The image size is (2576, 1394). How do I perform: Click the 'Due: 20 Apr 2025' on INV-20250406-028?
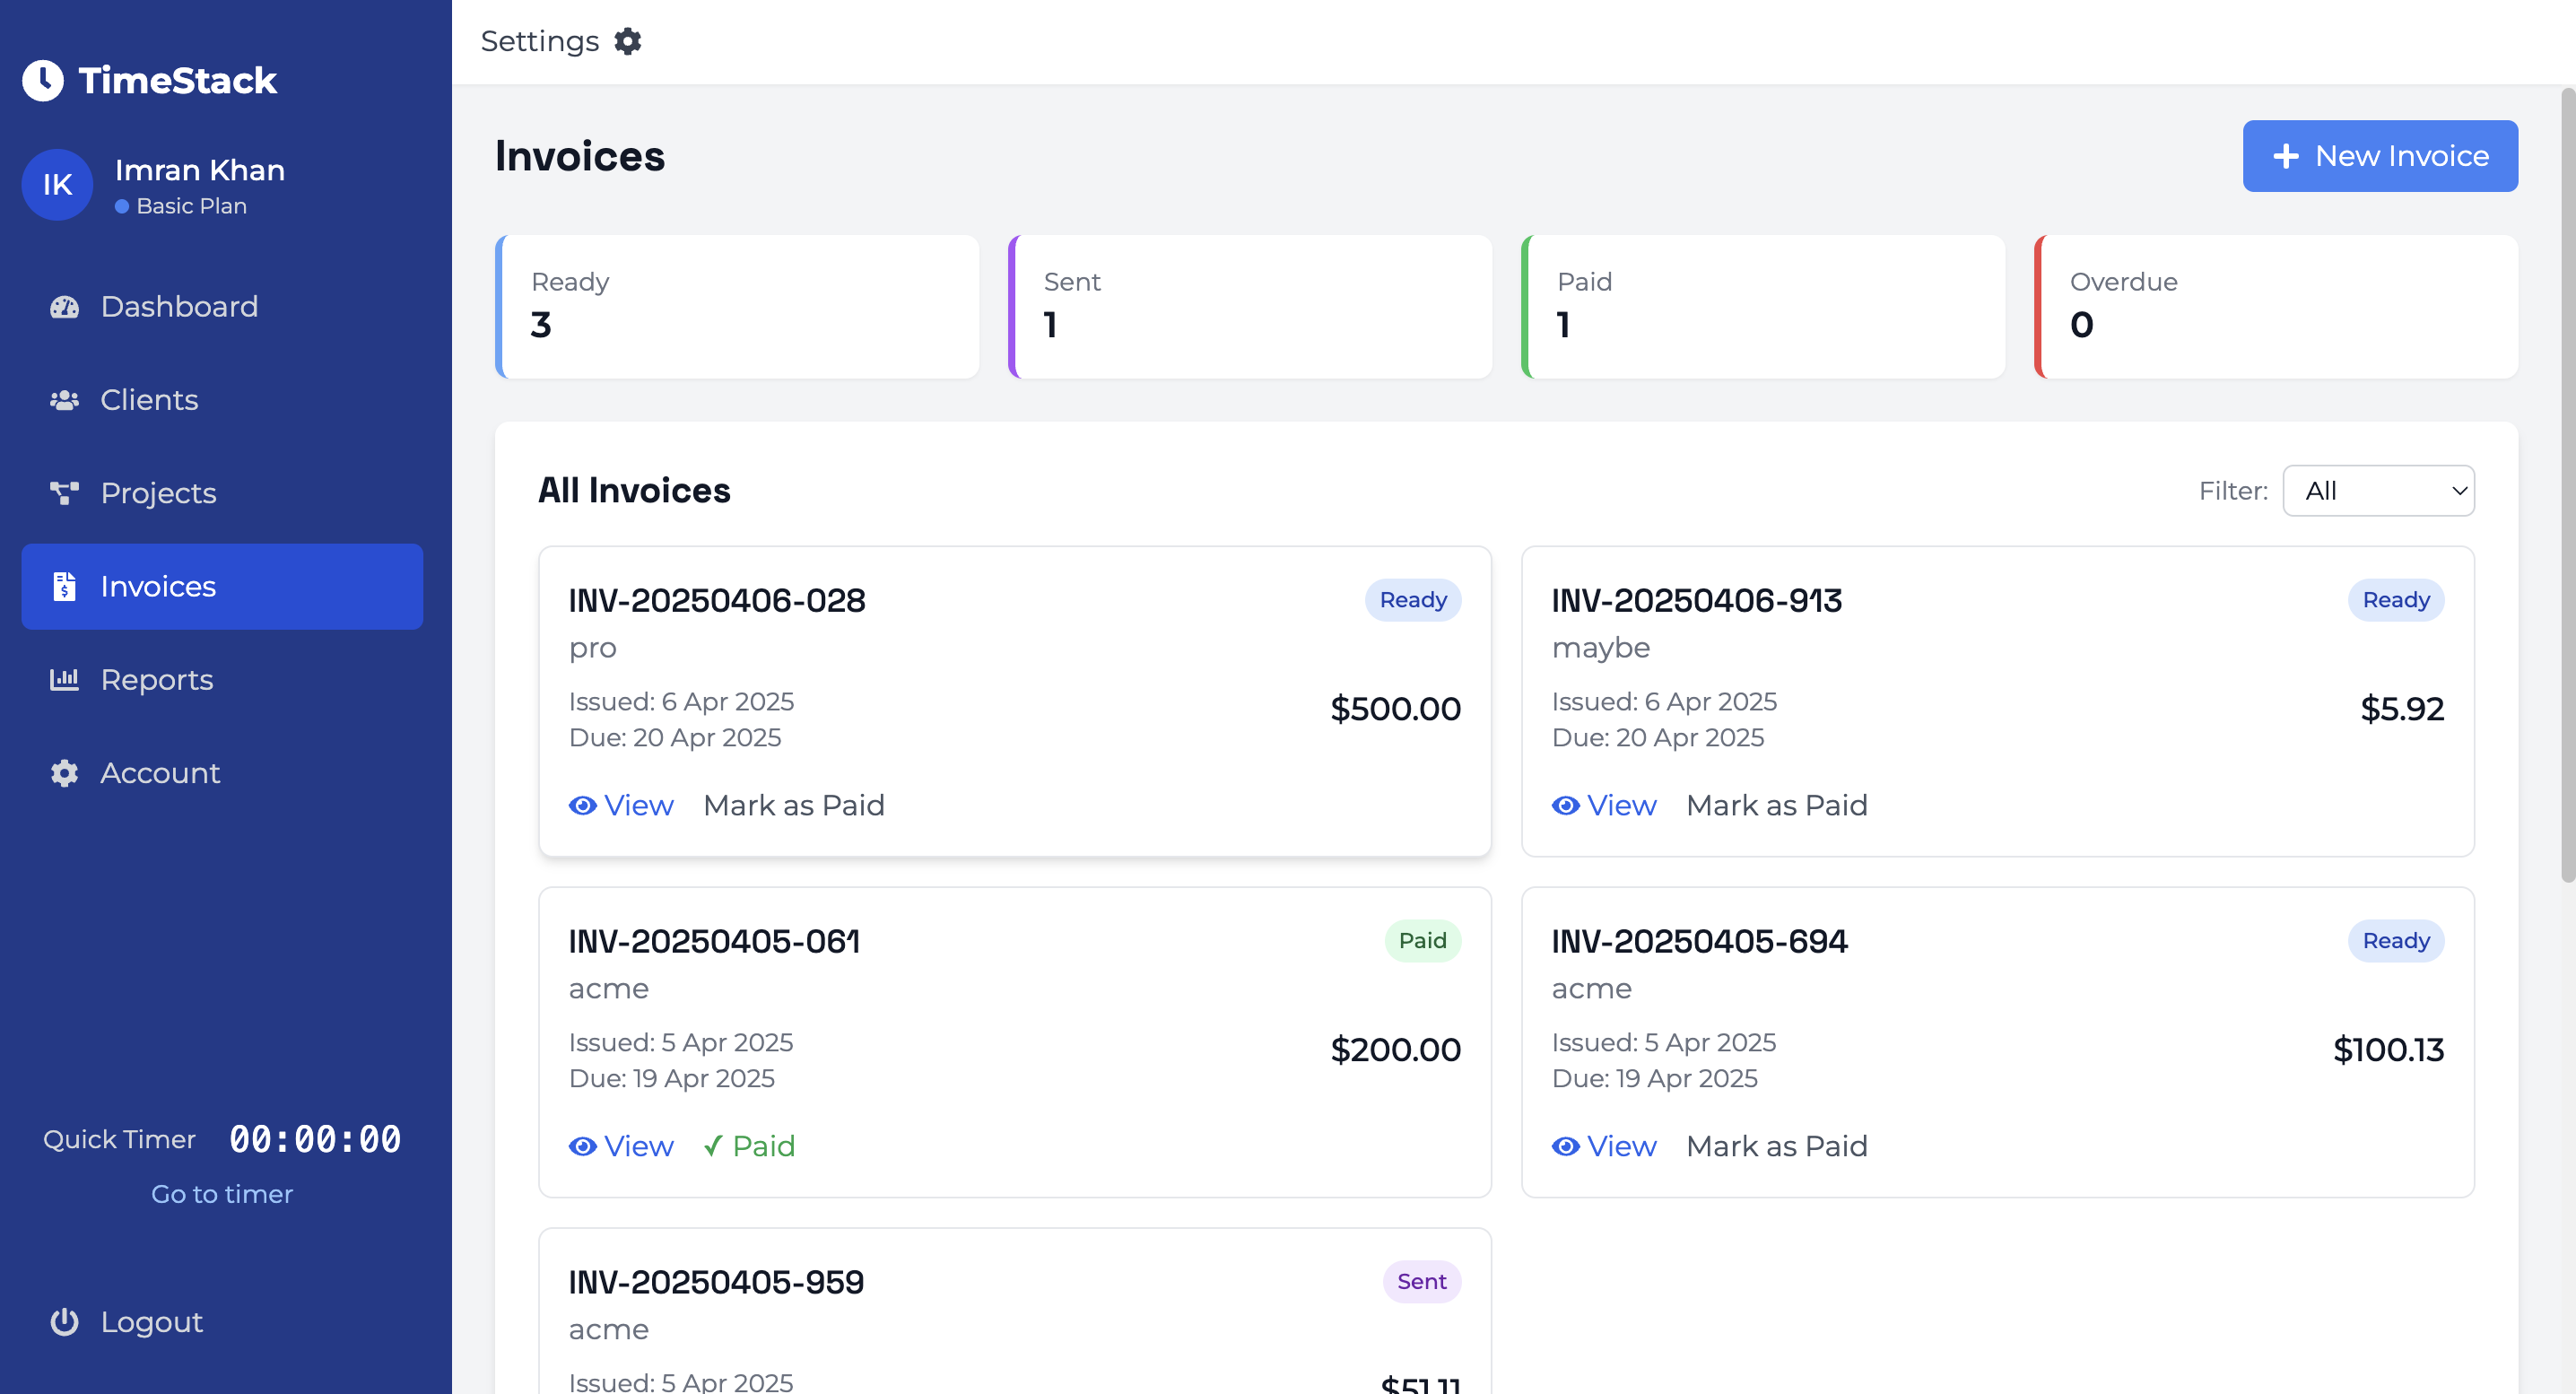675,738
